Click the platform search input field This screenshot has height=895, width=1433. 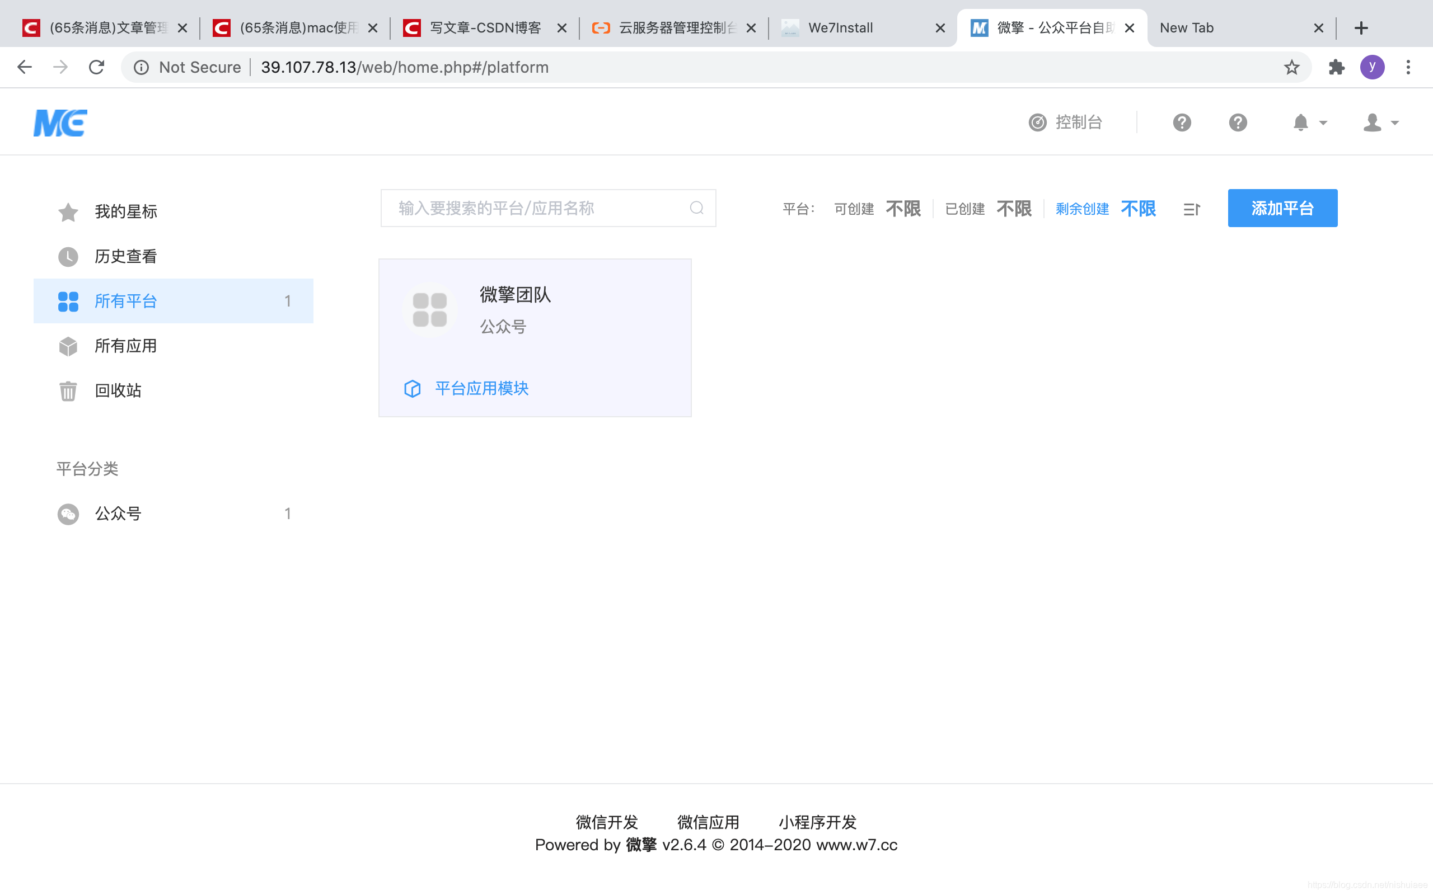coord(548,208)
